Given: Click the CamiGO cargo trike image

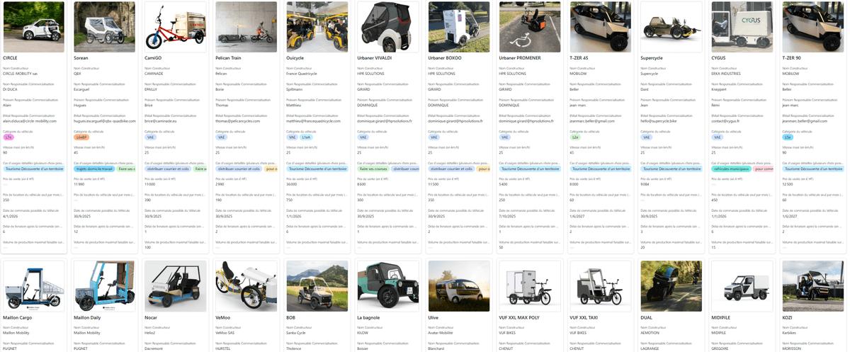Looking at the screenshot, I should click(x=175, y=25).
